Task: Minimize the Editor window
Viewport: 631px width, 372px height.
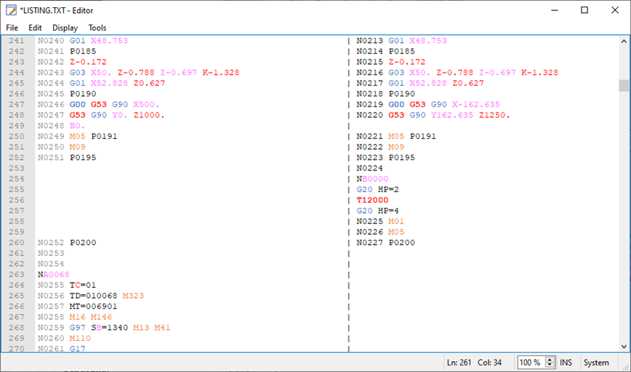Action: [x=550, y=10]
